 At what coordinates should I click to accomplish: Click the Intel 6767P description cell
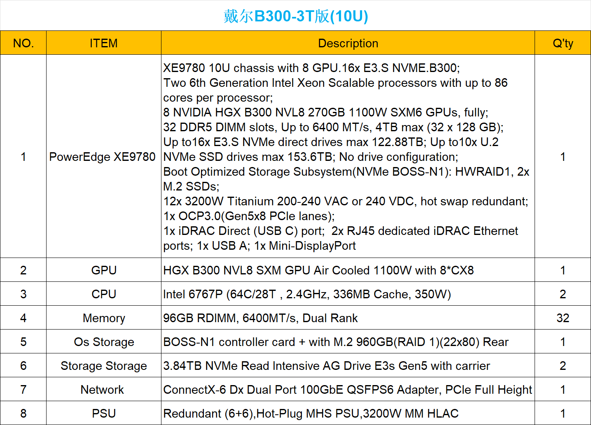coord(348,294)
